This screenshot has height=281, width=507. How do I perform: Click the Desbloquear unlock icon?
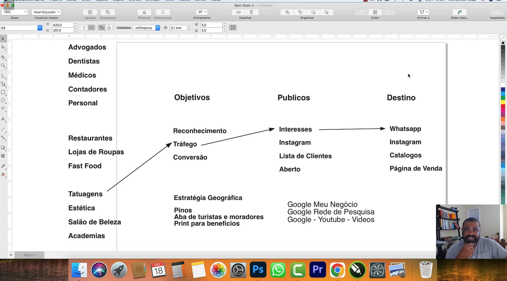tap(163, 12)
